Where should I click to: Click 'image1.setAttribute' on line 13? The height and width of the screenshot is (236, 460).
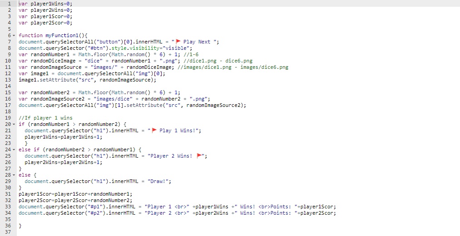[x=47, y=80]
